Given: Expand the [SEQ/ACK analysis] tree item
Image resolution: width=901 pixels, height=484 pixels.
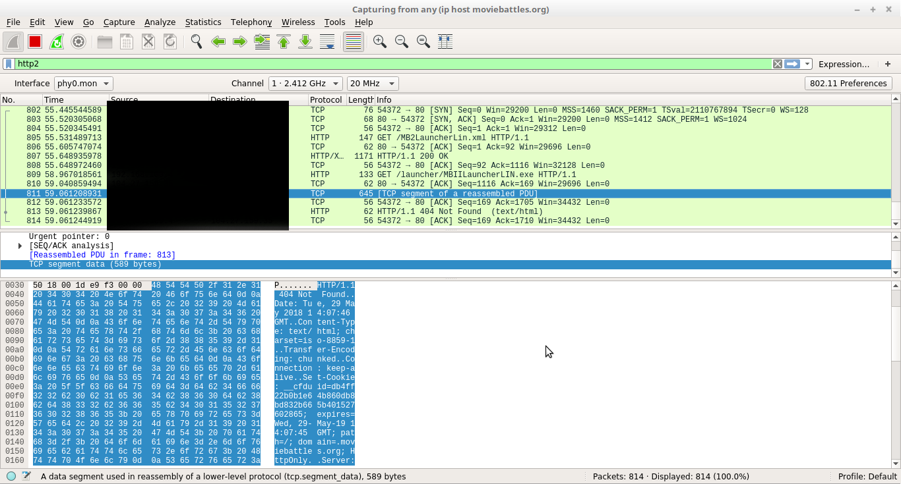Looking at the screenshot, I should pyautogui.click(x=20, y=246).
